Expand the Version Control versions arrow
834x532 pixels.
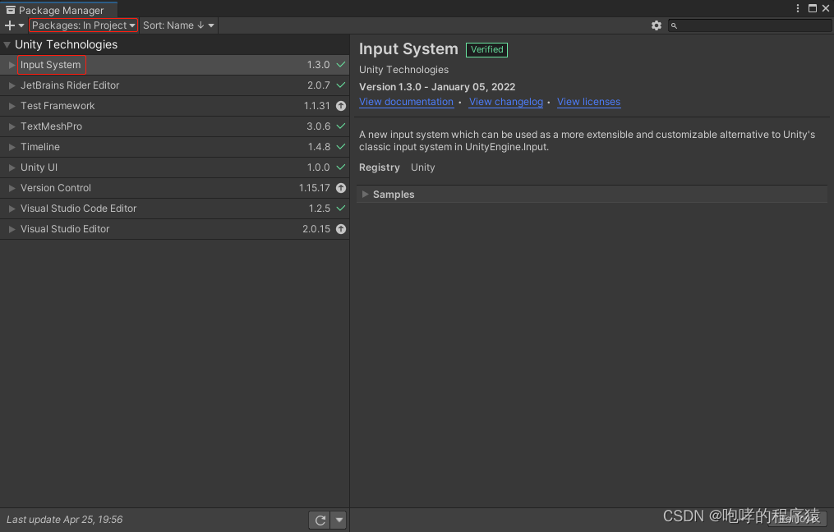click(12, 188)
